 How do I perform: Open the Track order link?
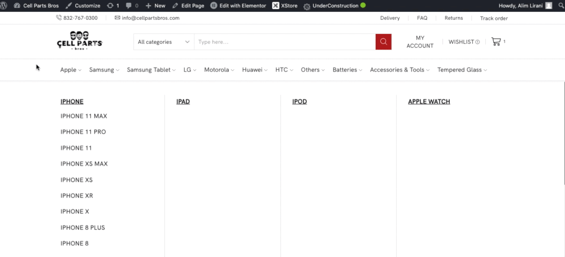point(494,19)
